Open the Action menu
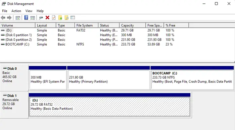The height and width of the screenshot is (130, 235). tap(16, 11)
